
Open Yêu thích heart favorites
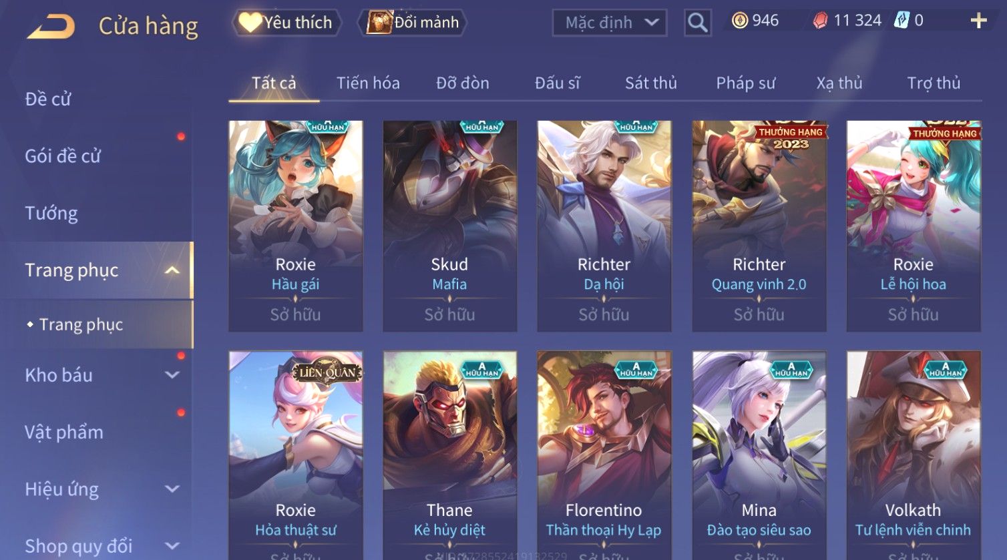(x=286, y=23)
